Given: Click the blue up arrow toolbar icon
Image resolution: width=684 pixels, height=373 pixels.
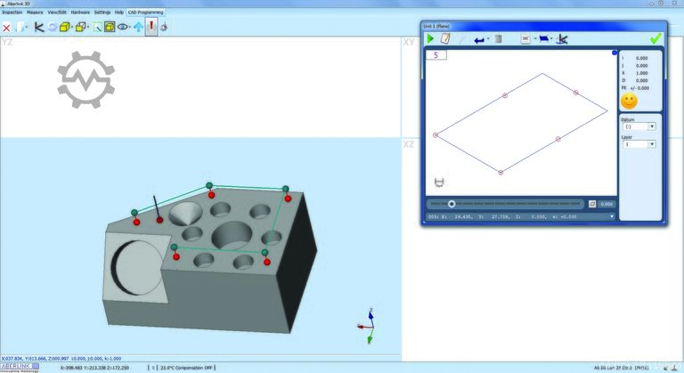Looking at the screenshot, I should click(138, 28).
